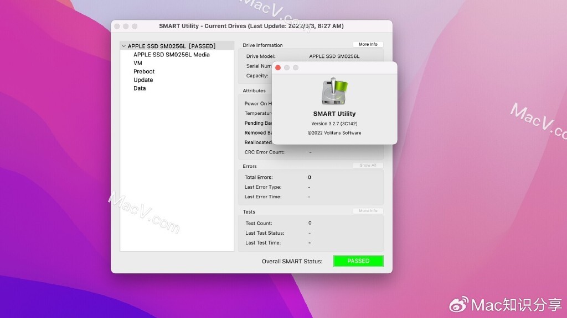Select the APPLE SSD SM0256L Media entry

click(172, 55)
